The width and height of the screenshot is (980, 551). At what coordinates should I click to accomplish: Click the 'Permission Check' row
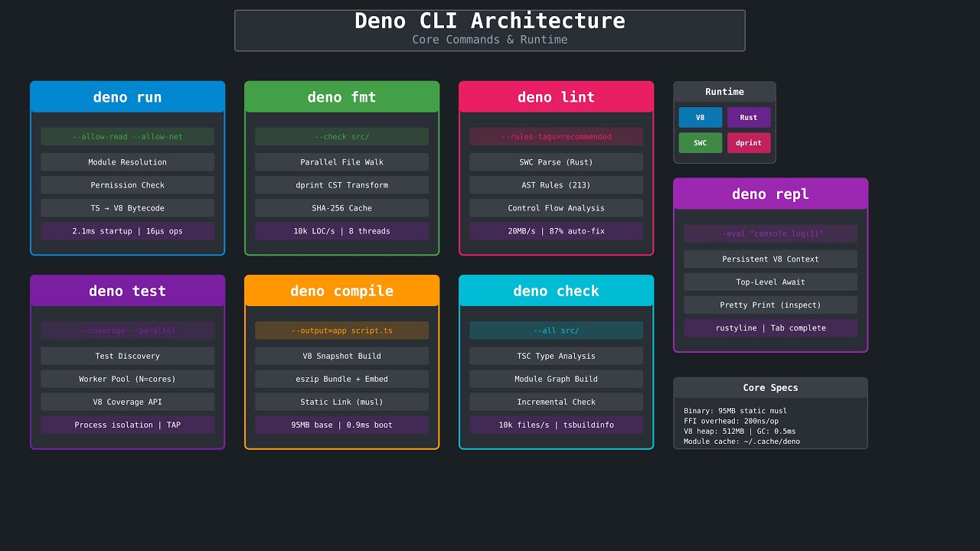(x=128, y=185)
